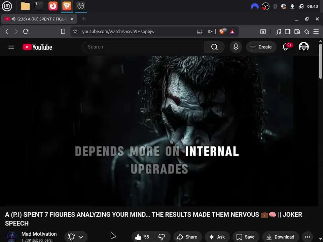Open the Brave playlist music icon
Image resolution: width=323 pixels, height=242 pixels.
point(278,32)
